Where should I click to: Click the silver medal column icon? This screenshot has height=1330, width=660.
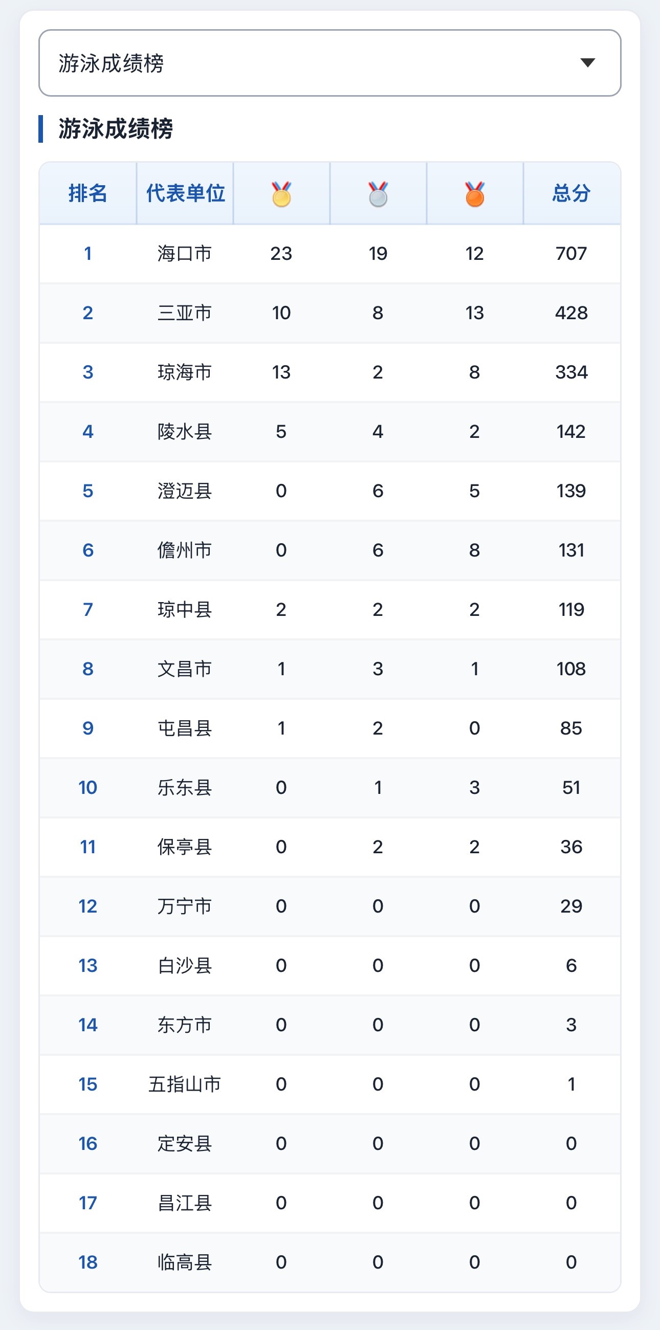[x=378, y=193]
